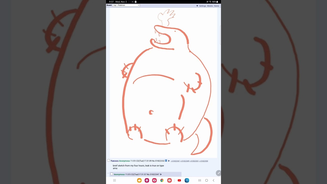Launch the Chrome browser app
Screen dimensions: 327x184
point(162,180)
